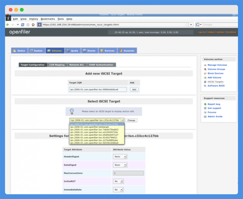Click the Shutdown link in header

(231, 32)
